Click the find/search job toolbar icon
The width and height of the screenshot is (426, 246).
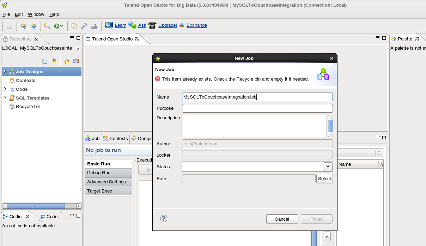47,26
